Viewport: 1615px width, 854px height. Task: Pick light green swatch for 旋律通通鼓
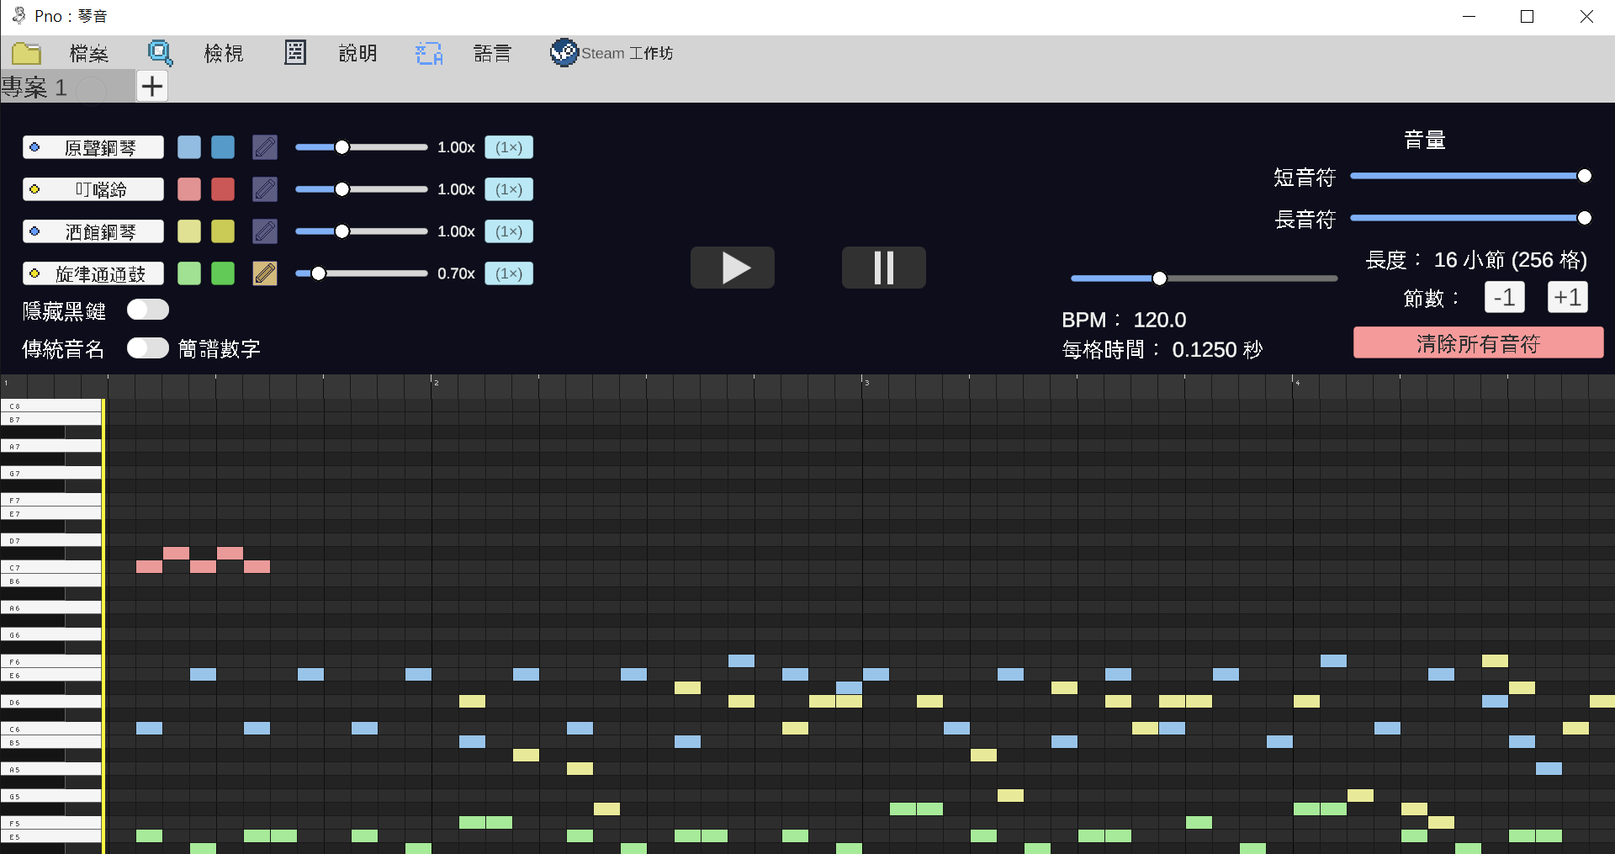point(189,273)
